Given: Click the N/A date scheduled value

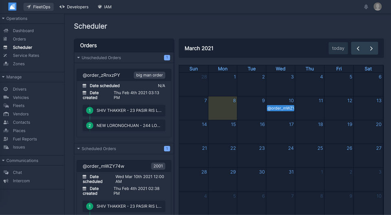Looking at the screenshot, I should (161, 86).
